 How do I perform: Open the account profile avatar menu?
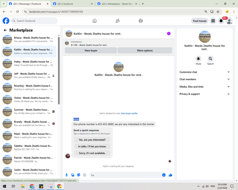click(x=229, y=21)
